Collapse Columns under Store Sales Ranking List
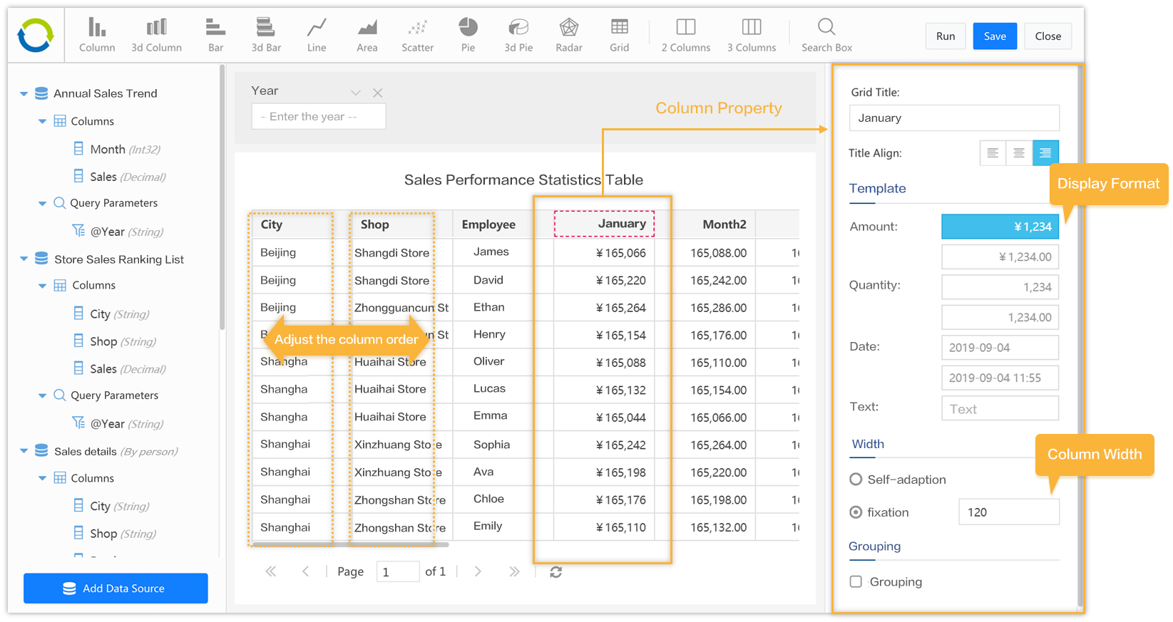 pos(42,285)
